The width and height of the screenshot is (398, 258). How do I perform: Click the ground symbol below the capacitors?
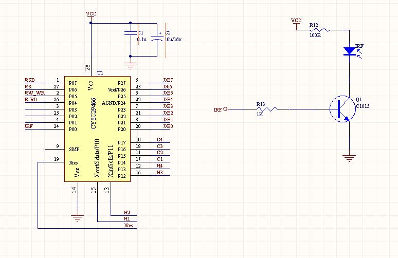[131, 66]
